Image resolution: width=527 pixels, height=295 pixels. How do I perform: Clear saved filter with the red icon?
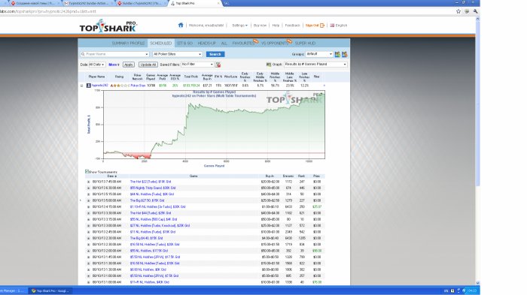coord(218,65)
